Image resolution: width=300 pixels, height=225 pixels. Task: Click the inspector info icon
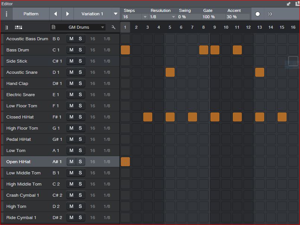click(6, 14)
